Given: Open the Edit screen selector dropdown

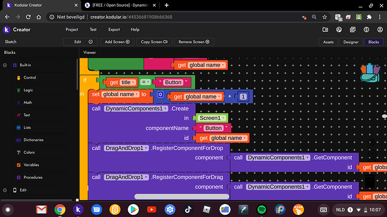Looking at the screenshot, I should coord(80,42).
